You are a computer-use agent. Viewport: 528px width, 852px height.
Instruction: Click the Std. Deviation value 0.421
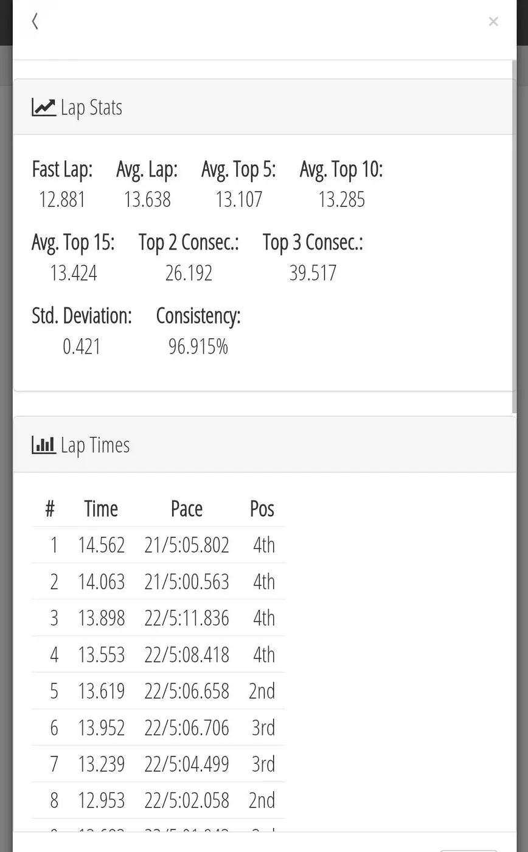(x=82, y=347)
